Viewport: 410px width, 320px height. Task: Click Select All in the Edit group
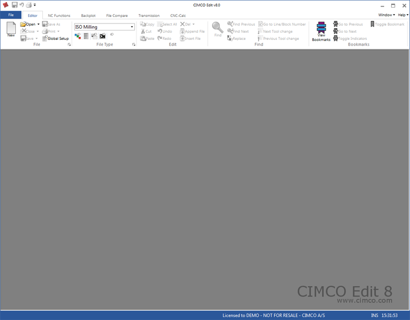(x=167, y=24)
